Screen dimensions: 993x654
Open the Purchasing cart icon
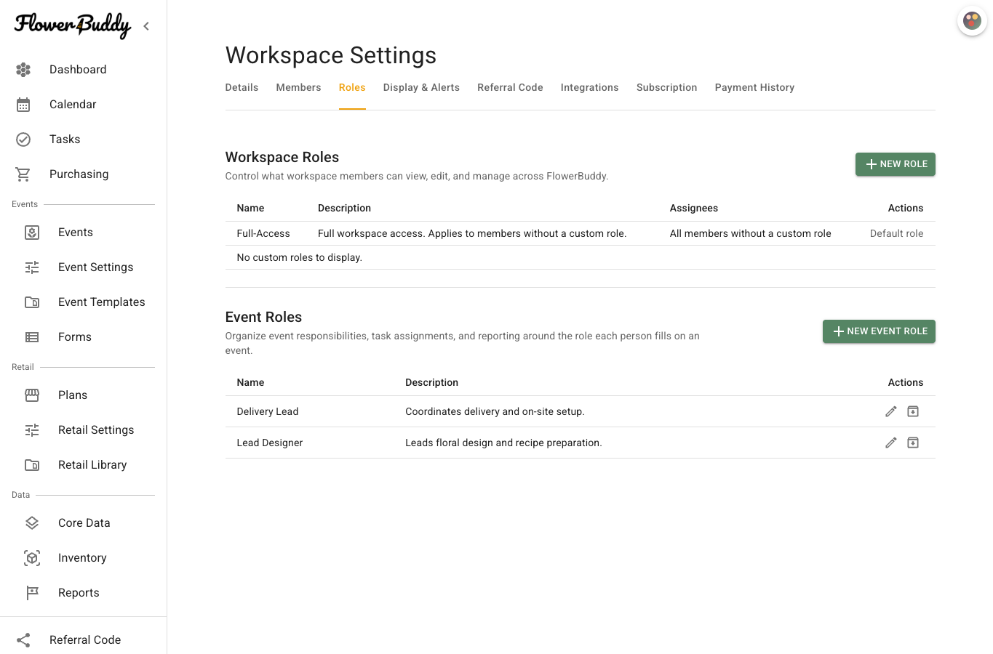point(23,174)
